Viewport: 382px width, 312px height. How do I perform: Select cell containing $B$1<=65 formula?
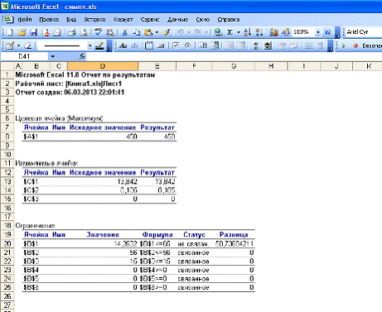[157, 244]
